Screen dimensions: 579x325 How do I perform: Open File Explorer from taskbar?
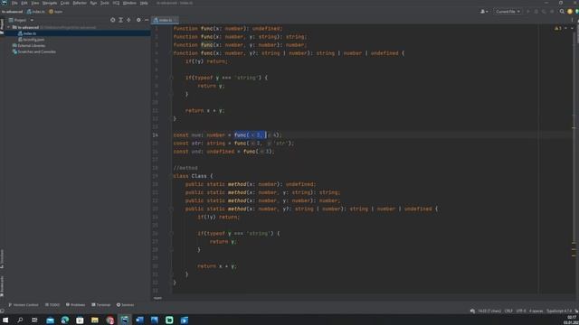(95, 320)
